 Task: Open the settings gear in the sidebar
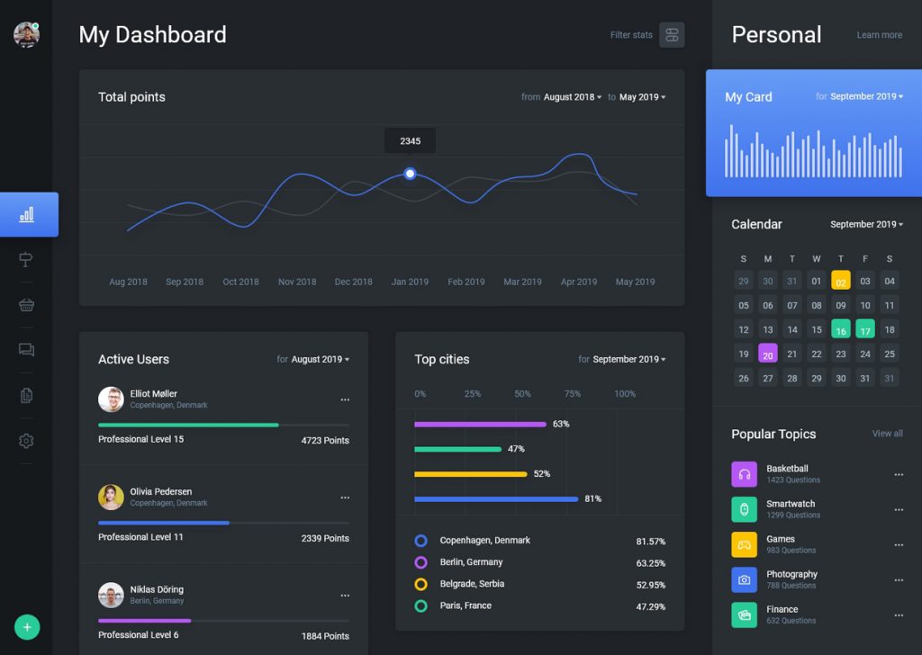[x=26, y=440]
